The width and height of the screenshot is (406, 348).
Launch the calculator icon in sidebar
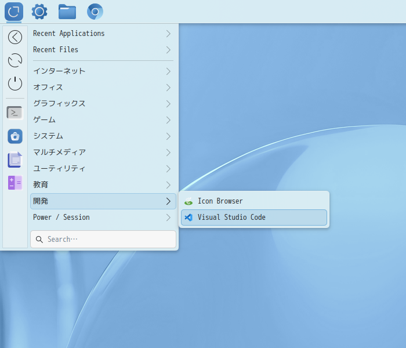click(x=15, y=183)
